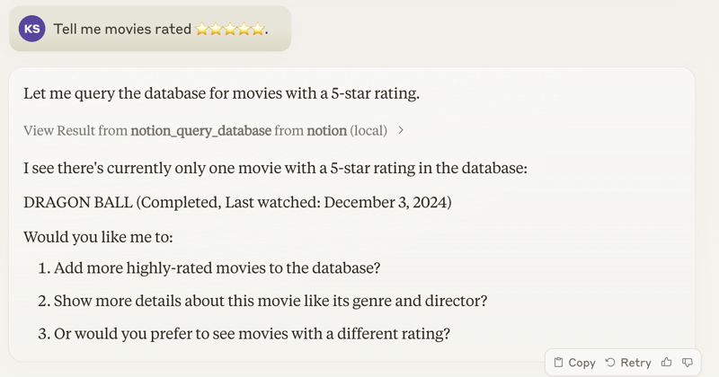The height and width of the screenshot is (377, 719).
Task: Click the thumbs down feedback icon
Action: tap(688, 363)
